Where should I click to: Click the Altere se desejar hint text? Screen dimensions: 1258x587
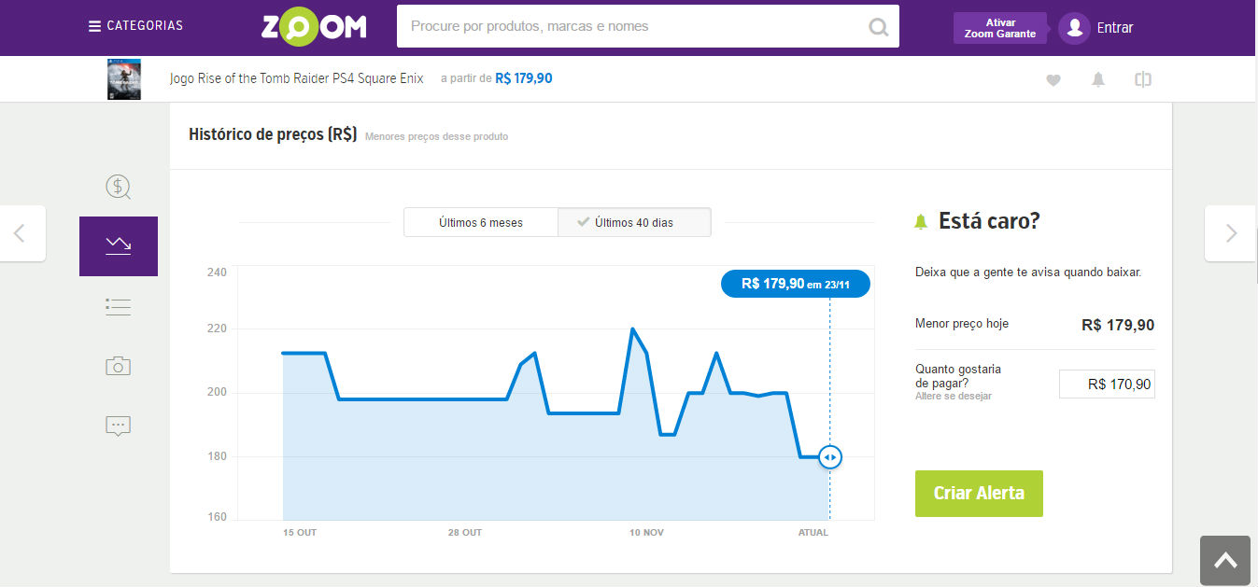(954, 397)
